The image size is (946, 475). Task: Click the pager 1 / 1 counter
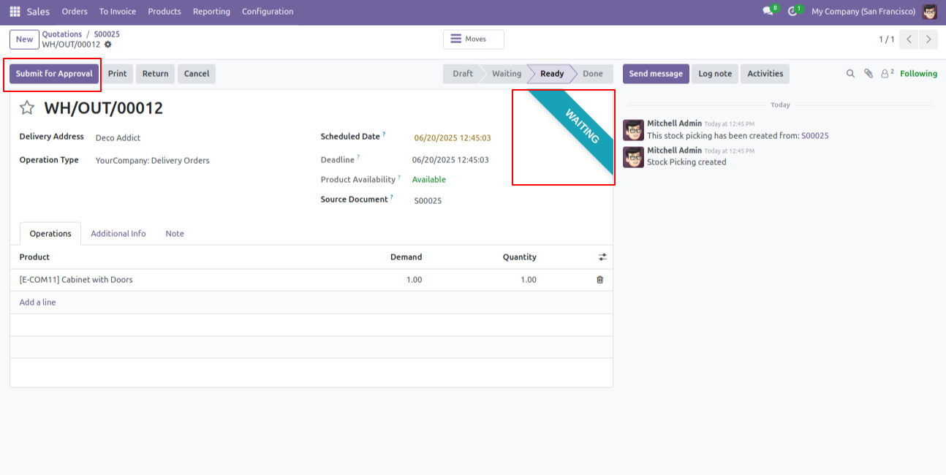886,39
